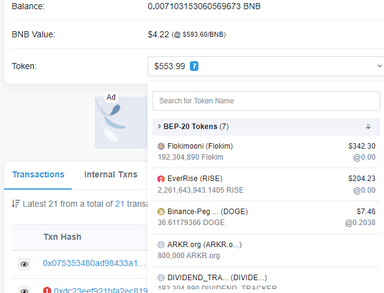Click the Binance-Peg DOGE coin icon
384x293 pixels.
point(161,212)
